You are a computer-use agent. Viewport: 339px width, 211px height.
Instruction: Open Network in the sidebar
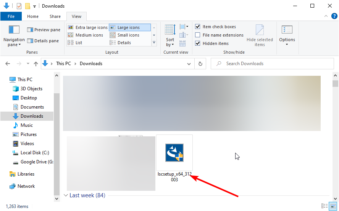[22, 186]
